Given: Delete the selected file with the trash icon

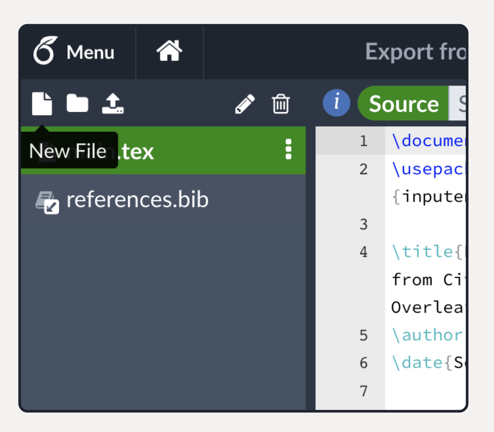Looking at the screenshot, I should [x=281, y=104].
